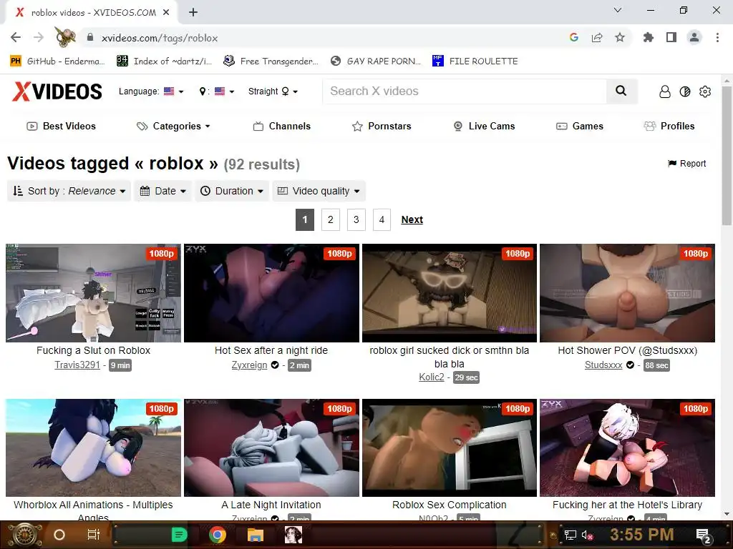733x549 pixels.
Task: Open the Profiles menu item
Action: click(x=669, y=126)
